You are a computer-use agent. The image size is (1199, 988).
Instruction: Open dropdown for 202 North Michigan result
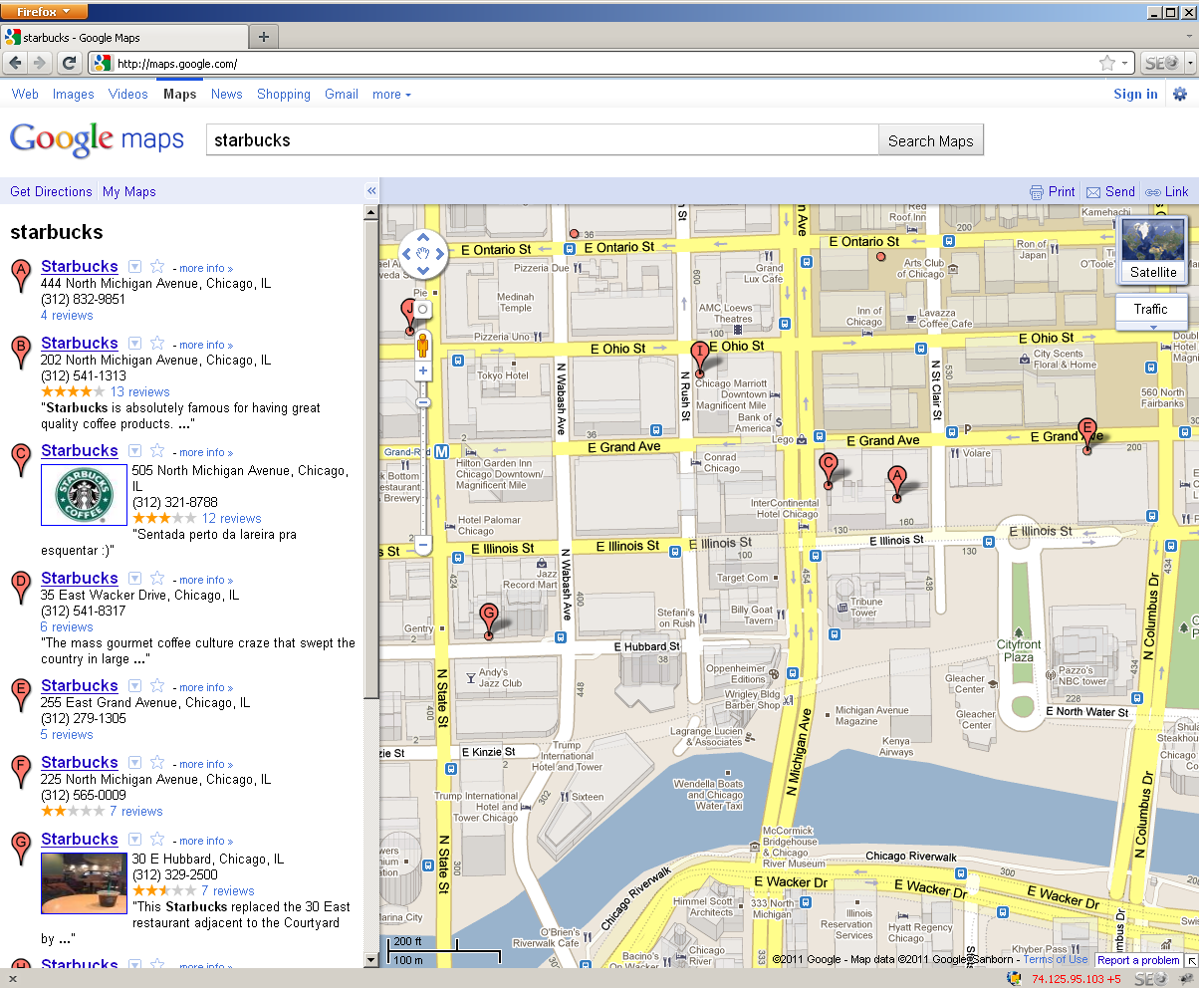(134, 344)
